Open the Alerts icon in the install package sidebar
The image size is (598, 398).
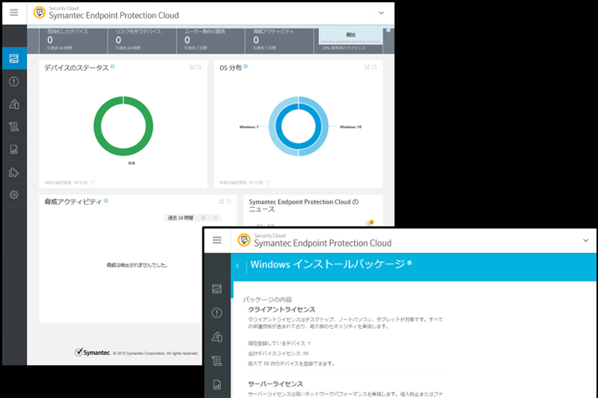pyautogui.click(x=217, y=313)
